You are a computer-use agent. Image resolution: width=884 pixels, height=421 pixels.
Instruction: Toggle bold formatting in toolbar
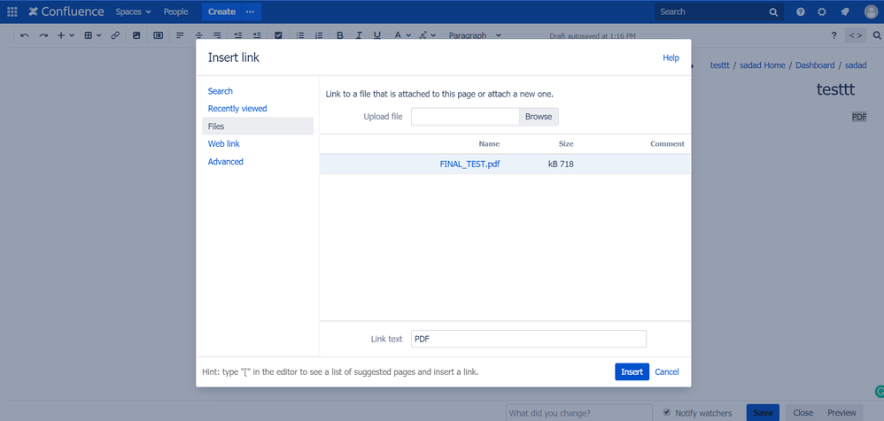pos(340,35)
